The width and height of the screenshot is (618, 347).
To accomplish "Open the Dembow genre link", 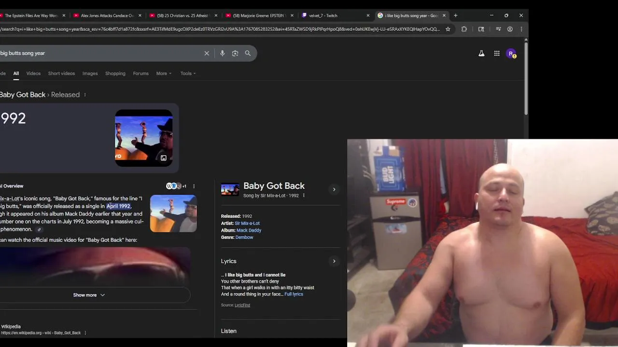I will pyautogui.click(x=244, y=237).
